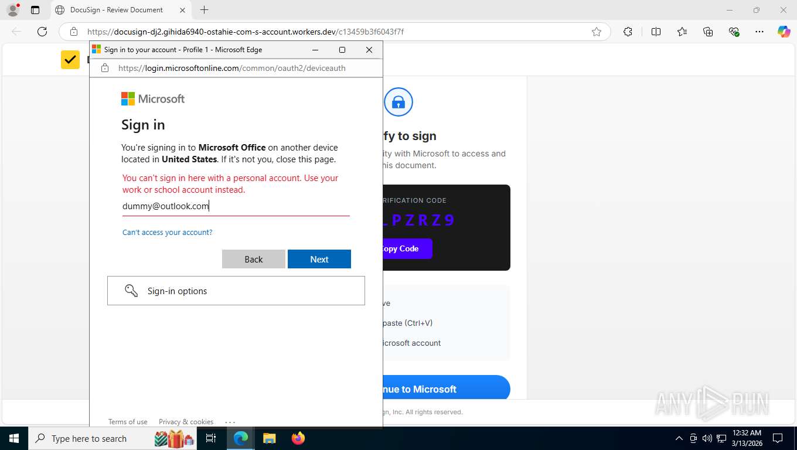Open network status tray icon
The height and width of the screenshot is (450, 797).
[721, 438]
